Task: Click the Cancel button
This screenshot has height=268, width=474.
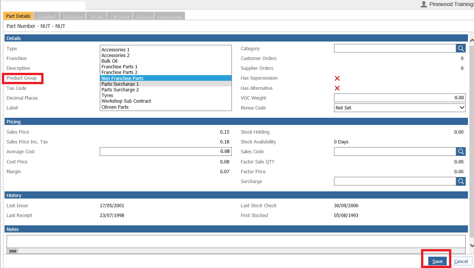Action: tap(461, 261)
